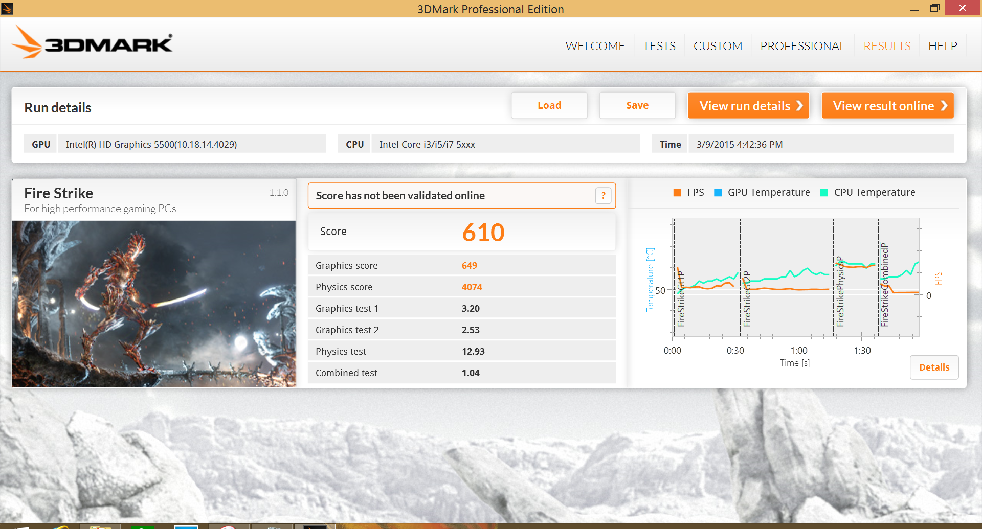
Task: Click the 'Score has not been validated online' message
Action: (x=400, y=196)
